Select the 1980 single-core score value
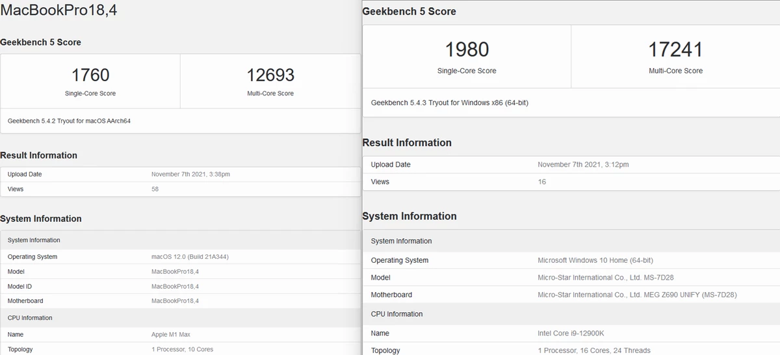 (x=467, y=49)
